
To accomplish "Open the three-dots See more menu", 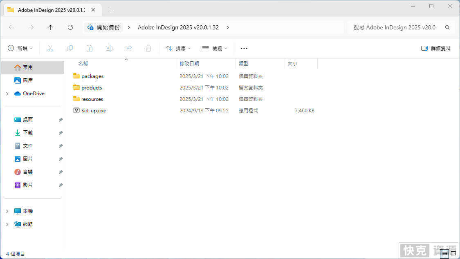I will point(244,48).
